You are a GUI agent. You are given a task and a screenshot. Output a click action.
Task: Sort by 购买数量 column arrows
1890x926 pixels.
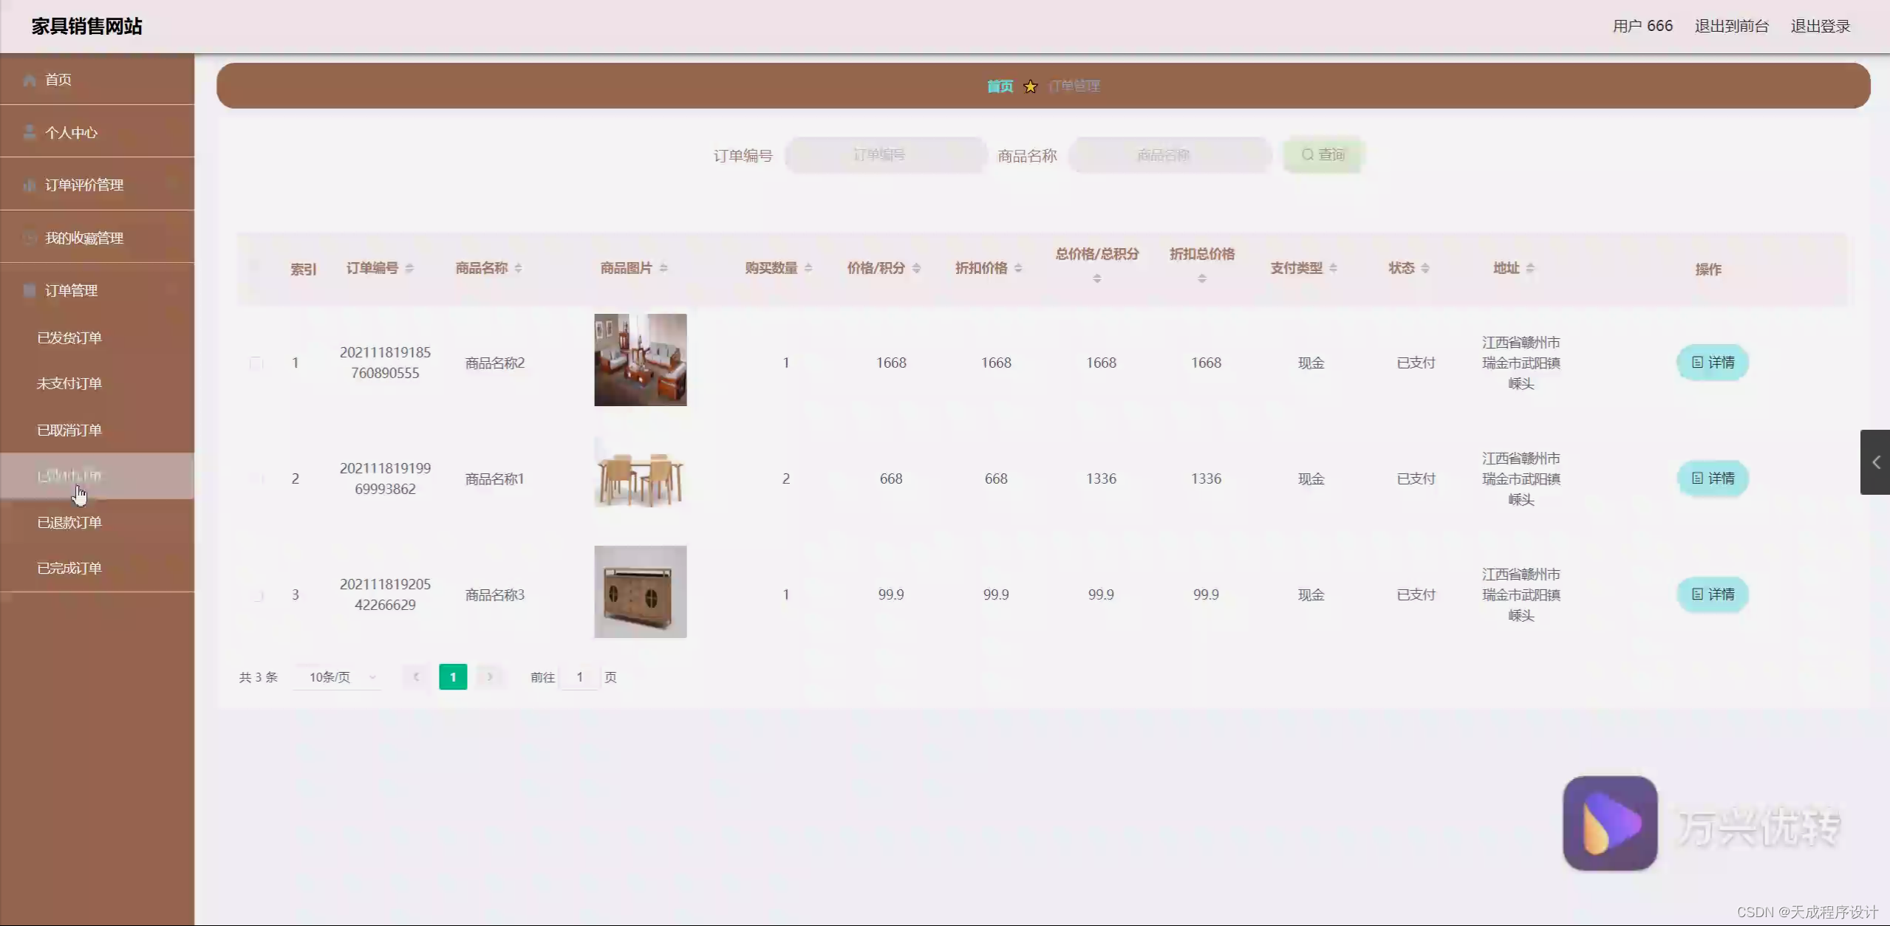(808, 268)
